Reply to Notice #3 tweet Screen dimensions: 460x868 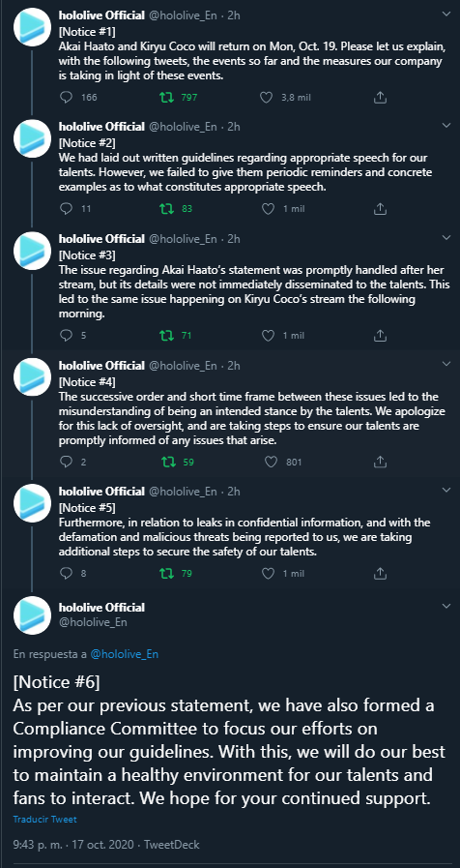click(66, 335)
